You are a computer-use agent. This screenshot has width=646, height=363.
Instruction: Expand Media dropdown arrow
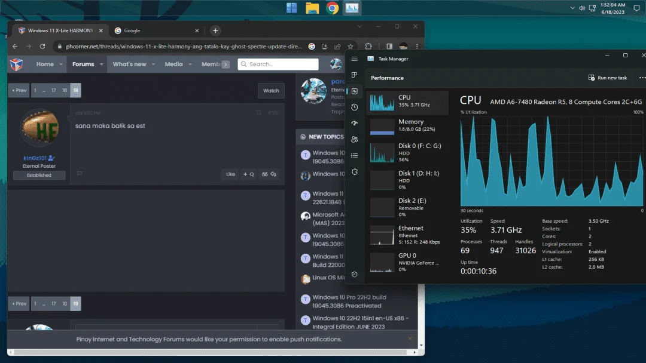point(190,64)
